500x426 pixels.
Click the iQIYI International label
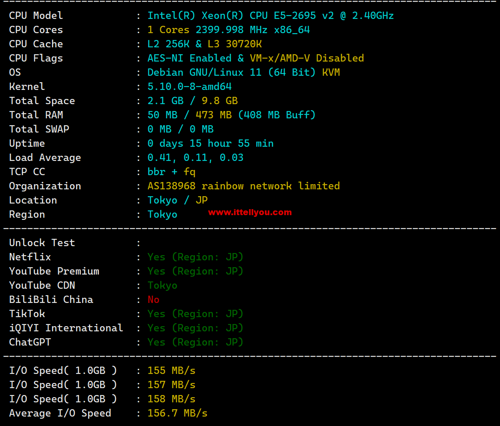[x=66, y=328]
